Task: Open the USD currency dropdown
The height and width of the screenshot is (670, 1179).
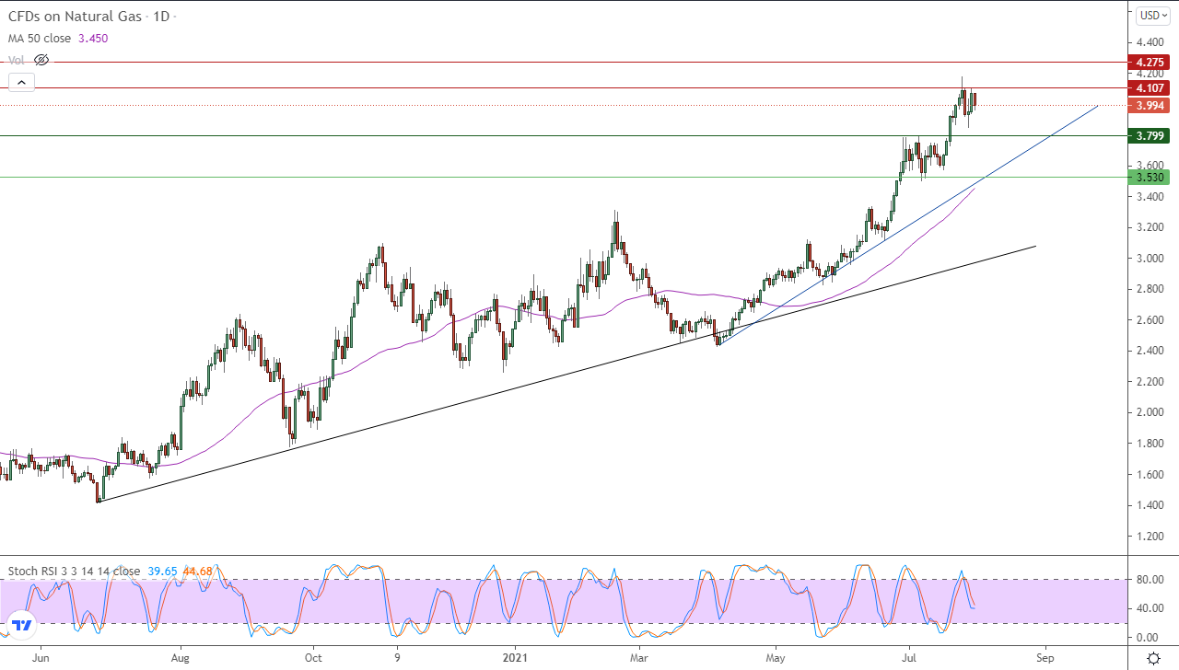Action: point(1154,15)
